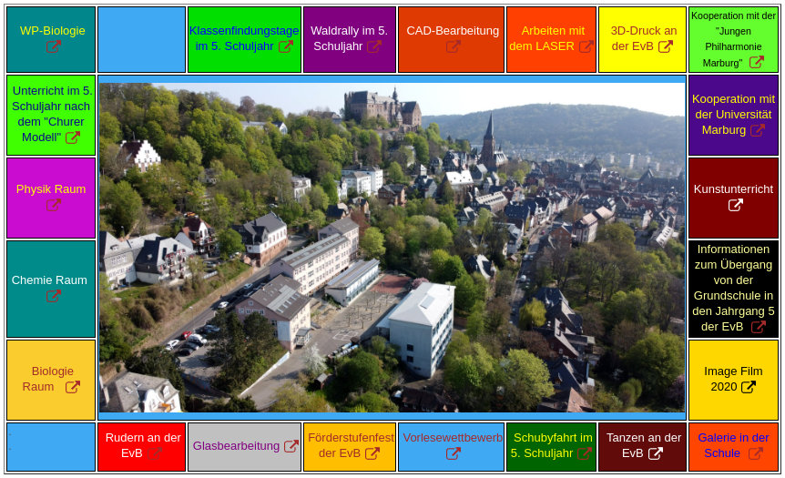The height and width of the screenshot is (478, 785).
Task: Open Waldrally im 5. Schuljahr link
Action: [x=350, y=38]
